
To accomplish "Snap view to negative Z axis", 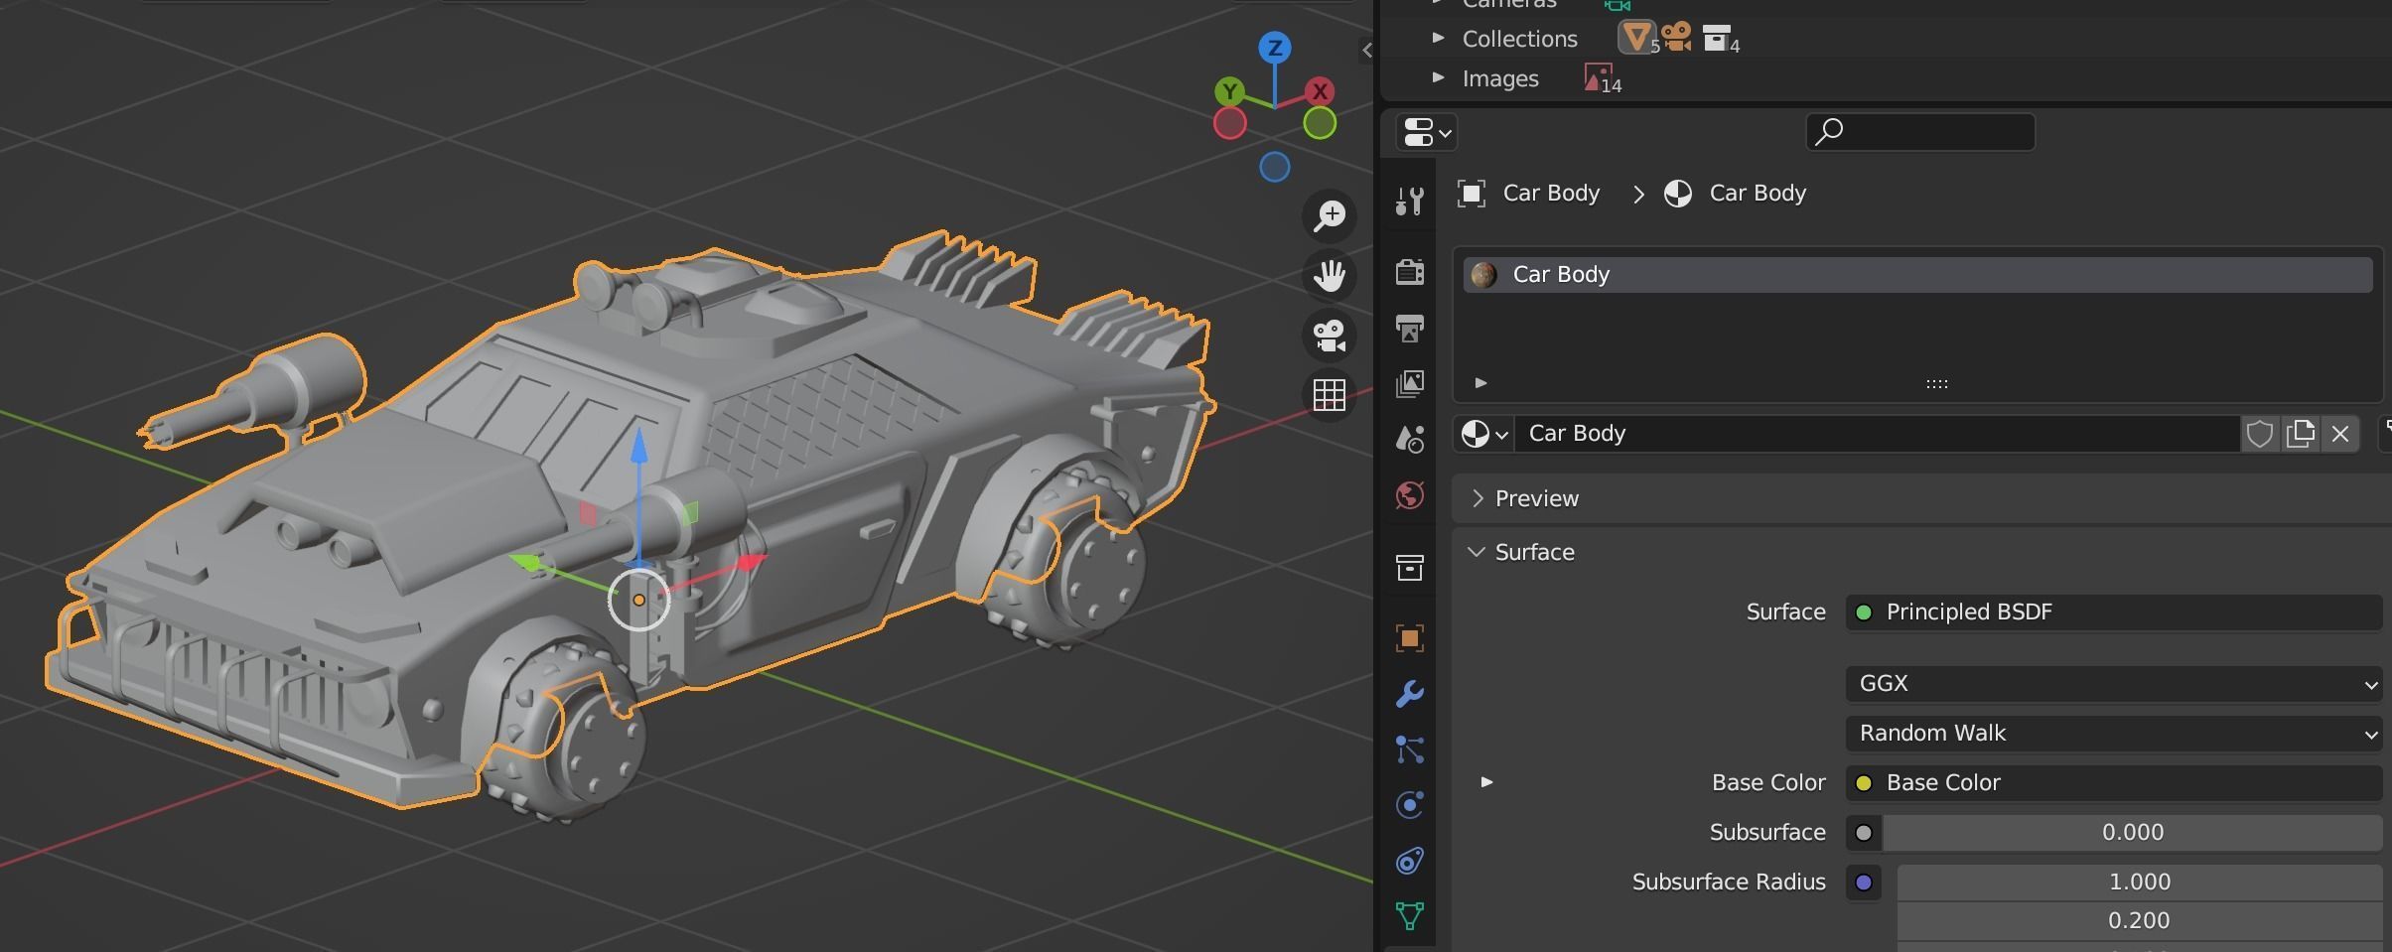I will (1275, 167).
